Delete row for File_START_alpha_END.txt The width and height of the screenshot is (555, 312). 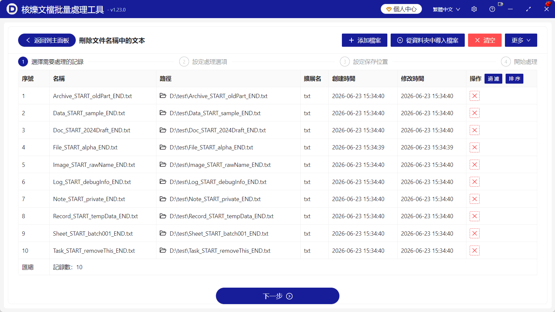point(474,147)
